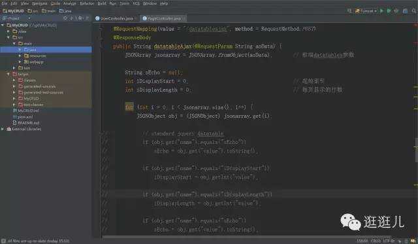Click the @ResponseBody annotation in editor

point(132,37)
